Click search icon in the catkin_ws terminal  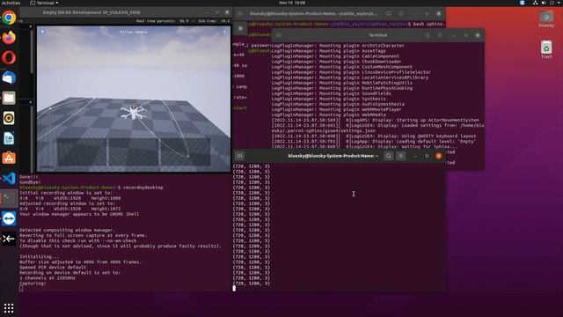pos(389,14)
